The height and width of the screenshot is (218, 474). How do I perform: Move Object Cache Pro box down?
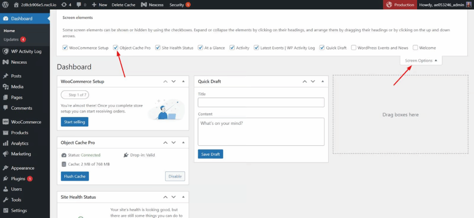point(174,143)
